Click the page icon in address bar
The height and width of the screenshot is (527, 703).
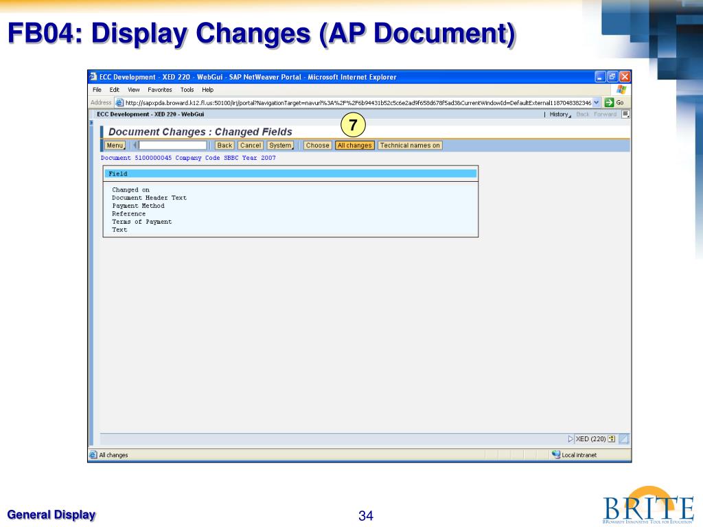(119, 103)
